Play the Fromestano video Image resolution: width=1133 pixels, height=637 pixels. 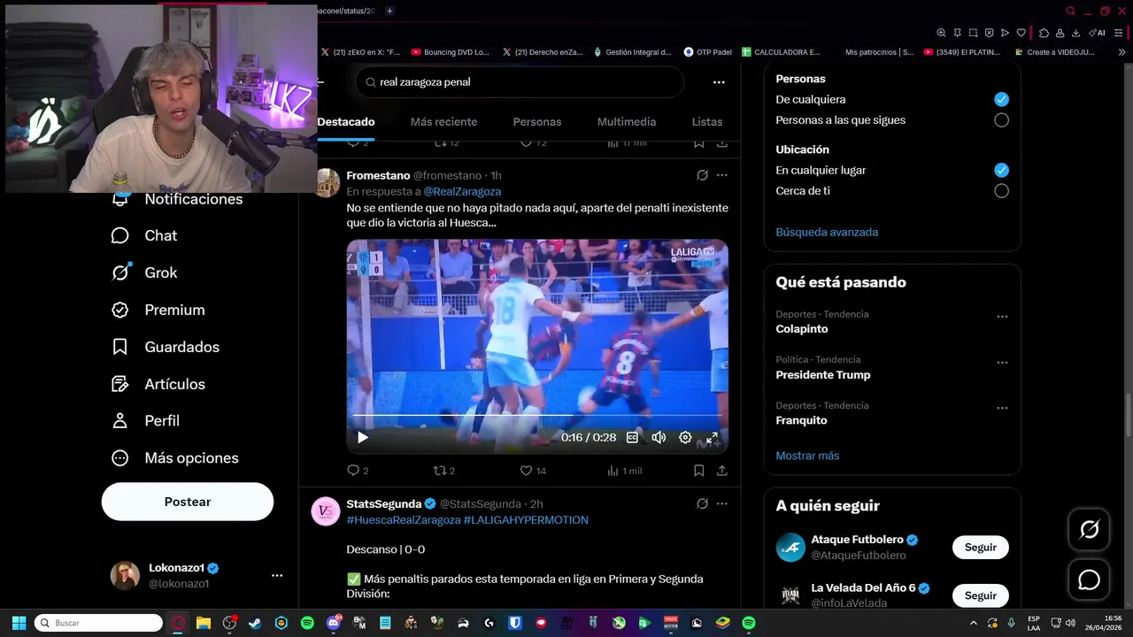pyautogui.click(x=362, y=437)
